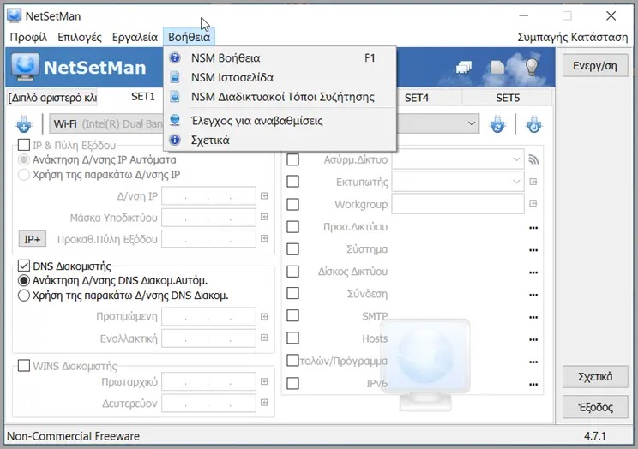Viewport: 638px width, 449px height.
Task: Open NSM Ιστοσελίδα menu entry
Action: 280,77
